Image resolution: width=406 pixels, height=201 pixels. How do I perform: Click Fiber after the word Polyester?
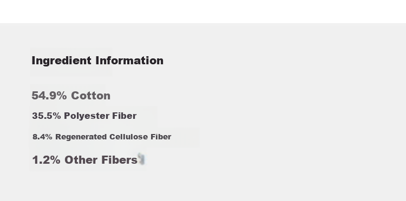coord(125,116)
